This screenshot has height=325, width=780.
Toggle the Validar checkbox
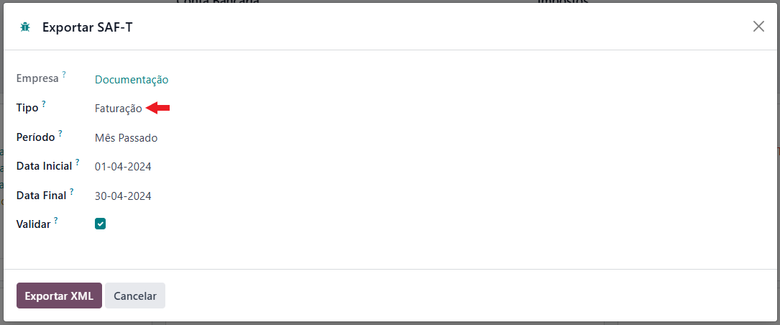pos(100,224)
